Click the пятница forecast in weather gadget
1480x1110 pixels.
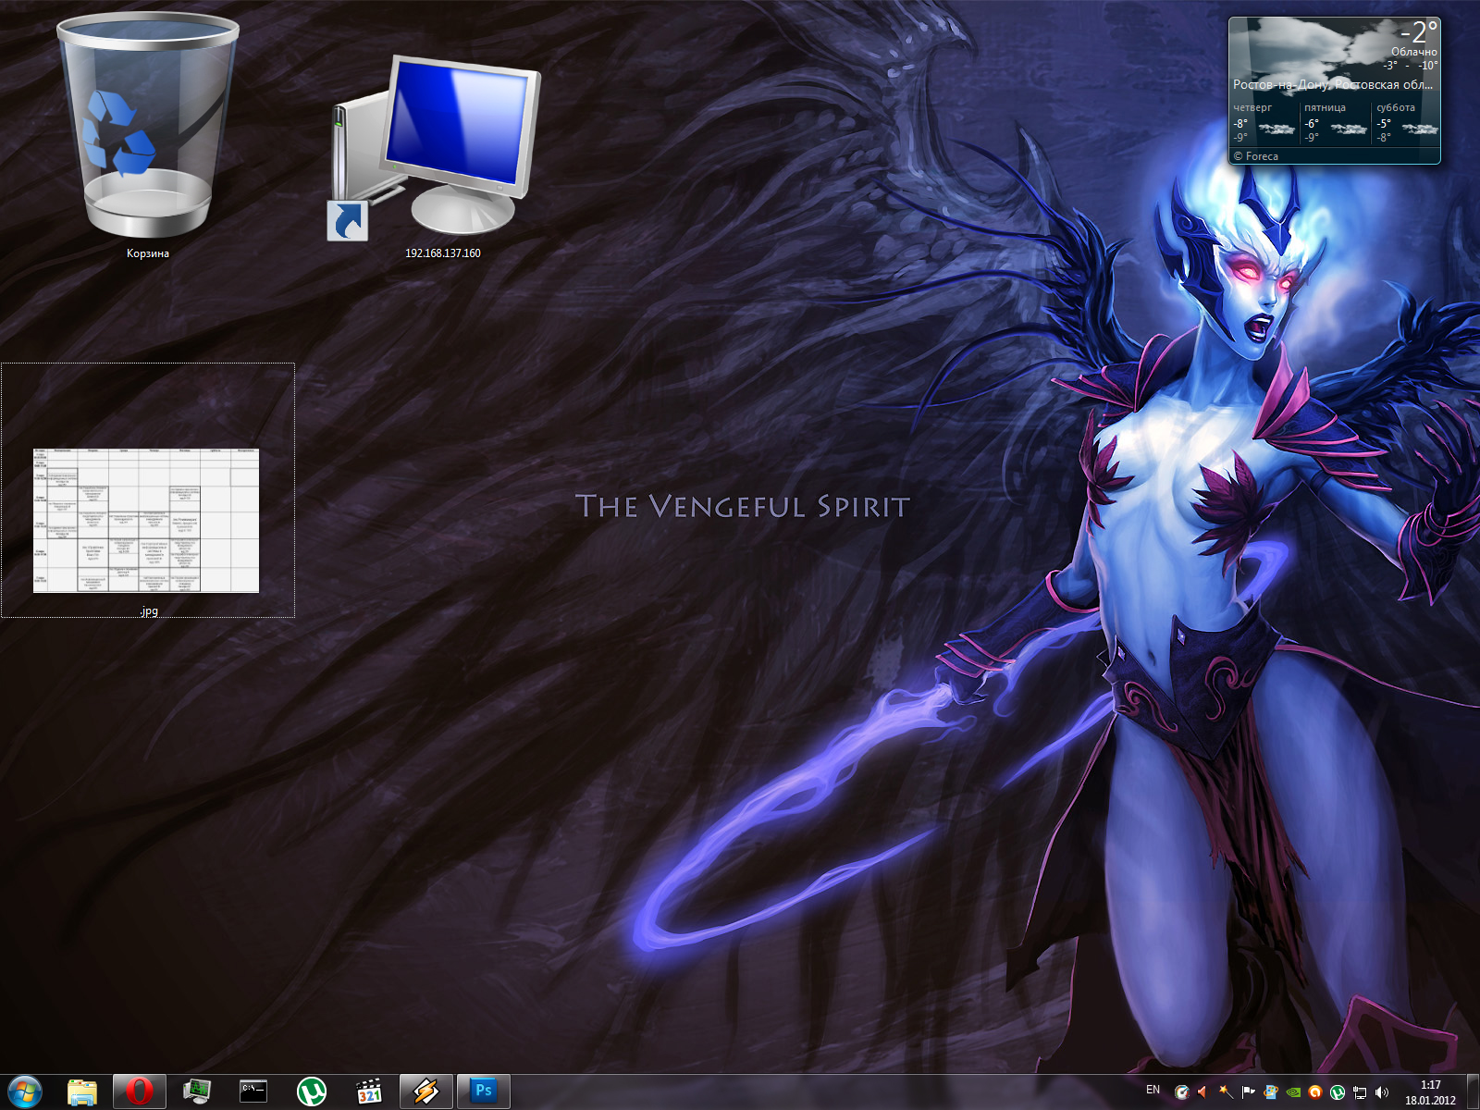1335,122
